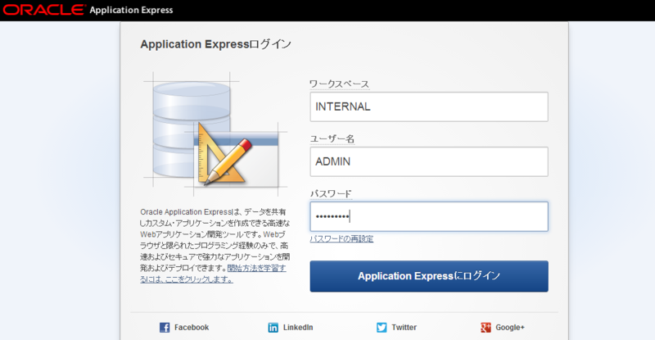Click the Facebook icon
This screenshot has height=340, width=655.
click(165, 328)
